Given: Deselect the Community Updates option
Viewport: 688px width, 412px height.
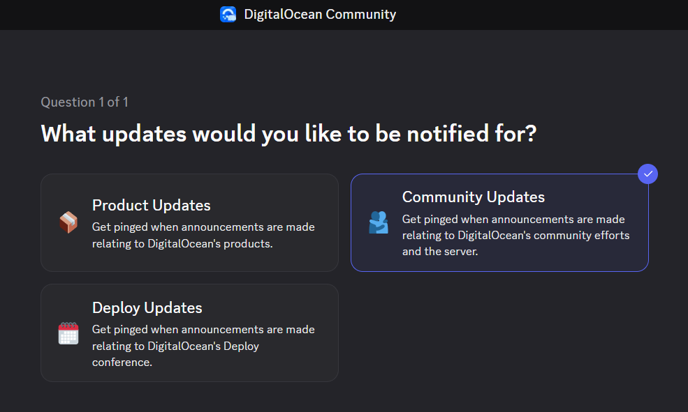Looking at the screenshot, I should coord(499,222).
